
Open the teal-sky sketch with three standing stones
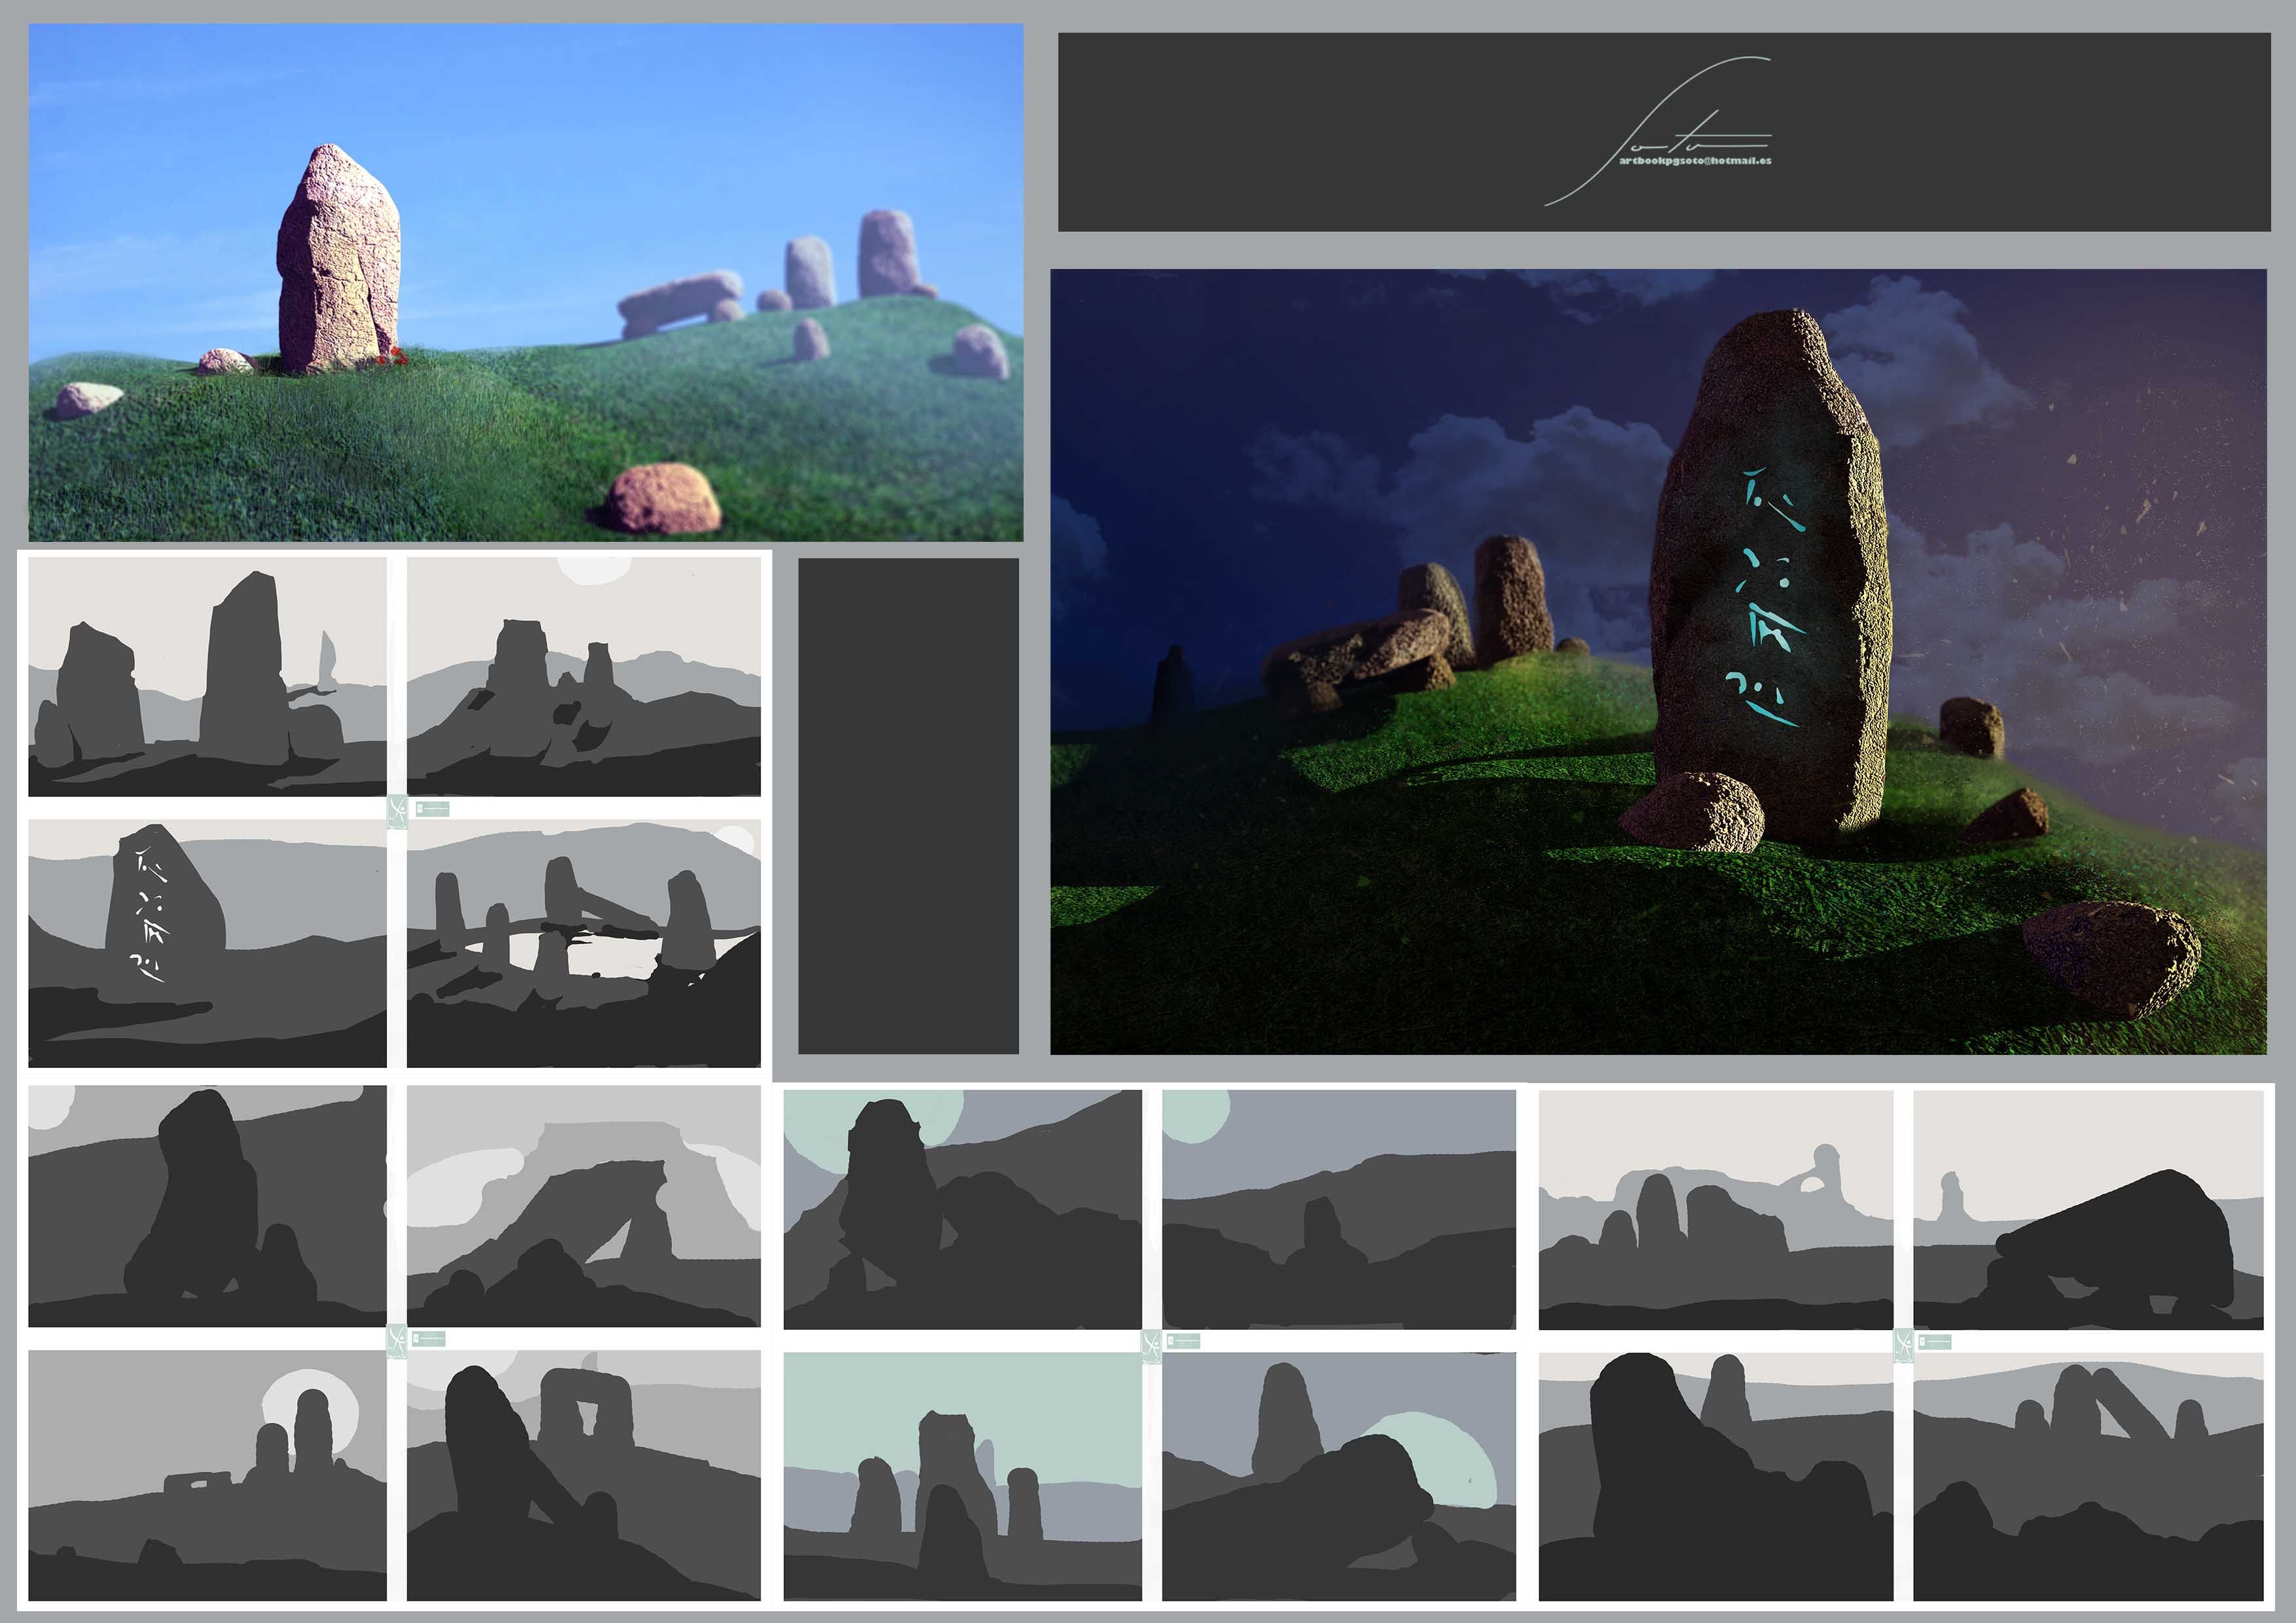pos(962,1477)
